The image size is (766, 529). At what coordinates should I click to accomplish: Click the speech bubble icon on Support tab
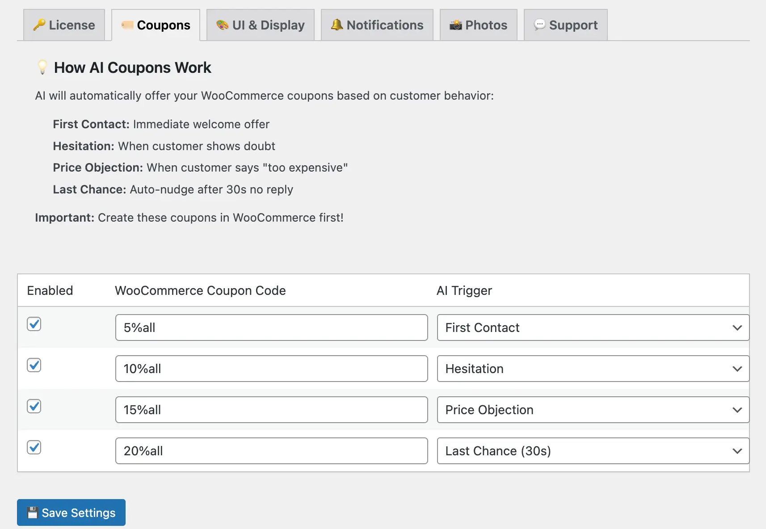point(540,25)
